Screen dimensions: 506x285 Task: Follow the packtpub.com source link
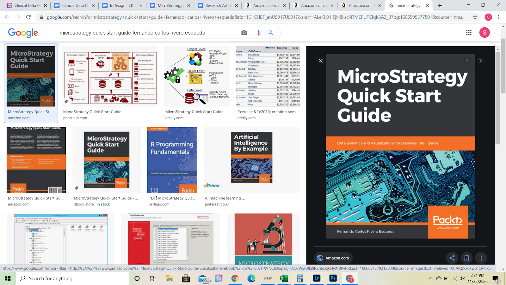click(75, 118)
